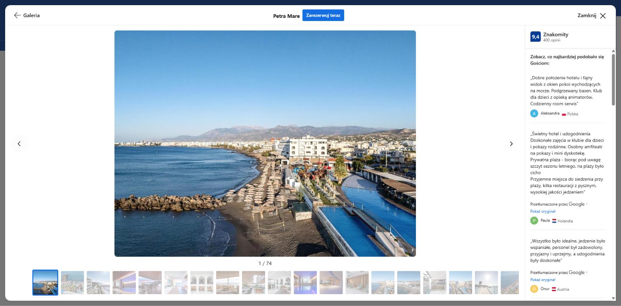Click the 400 opinii review count
Screen dimensions: 621x306
[552, 40]
